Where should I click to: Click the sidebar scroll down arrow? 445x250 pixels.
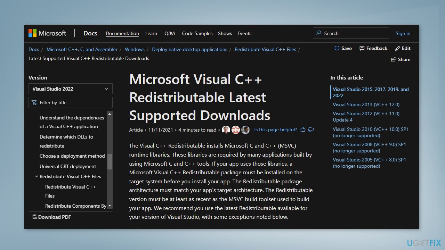pyautogui.click(x=110, y=206)
